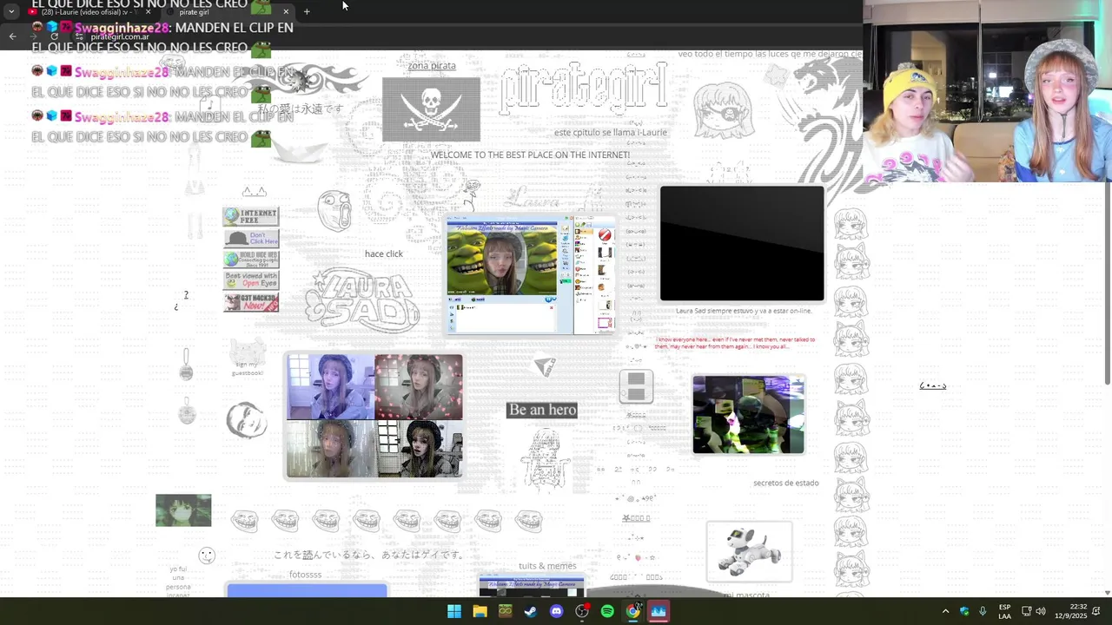1112x625 pixels.
Task: Open the secretos de estado link
Action: click(785, 483)
